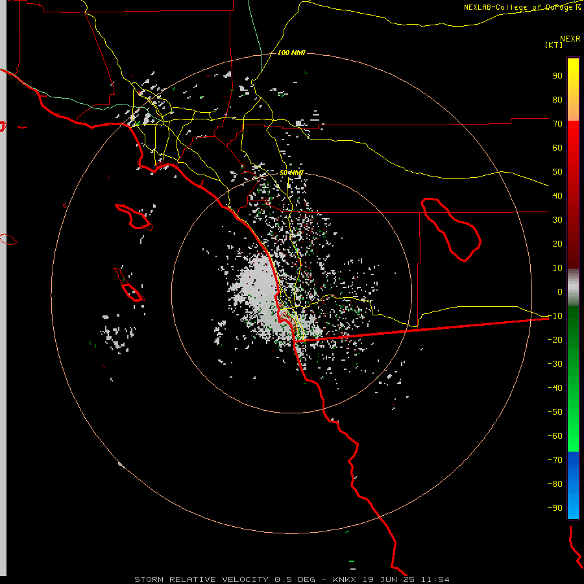Screen dimensions: 584x584
Task: Click the positive 40 scale value
Action: click(x=557, y=196)
